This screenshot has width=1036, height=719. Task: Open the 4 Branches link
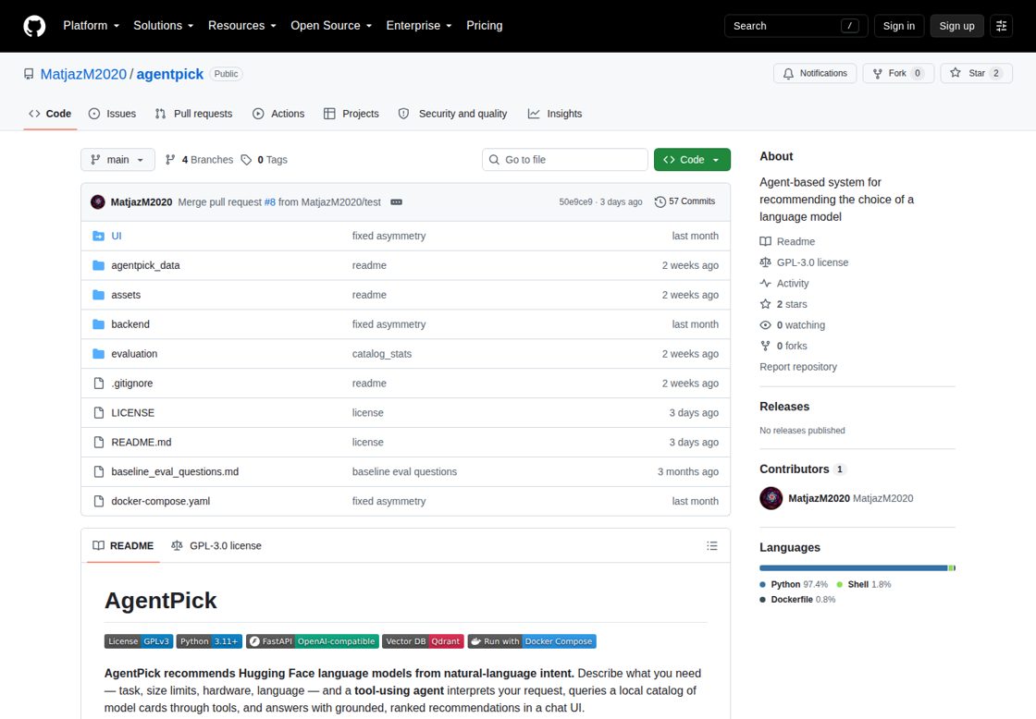tap(199, 160)
